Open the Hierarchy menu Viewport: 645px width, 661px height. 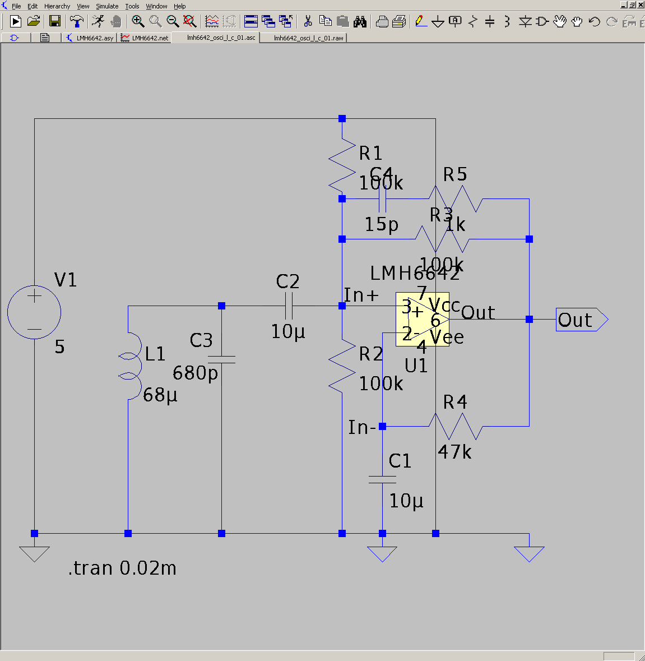pyautogui.click(x=57, y=6)
